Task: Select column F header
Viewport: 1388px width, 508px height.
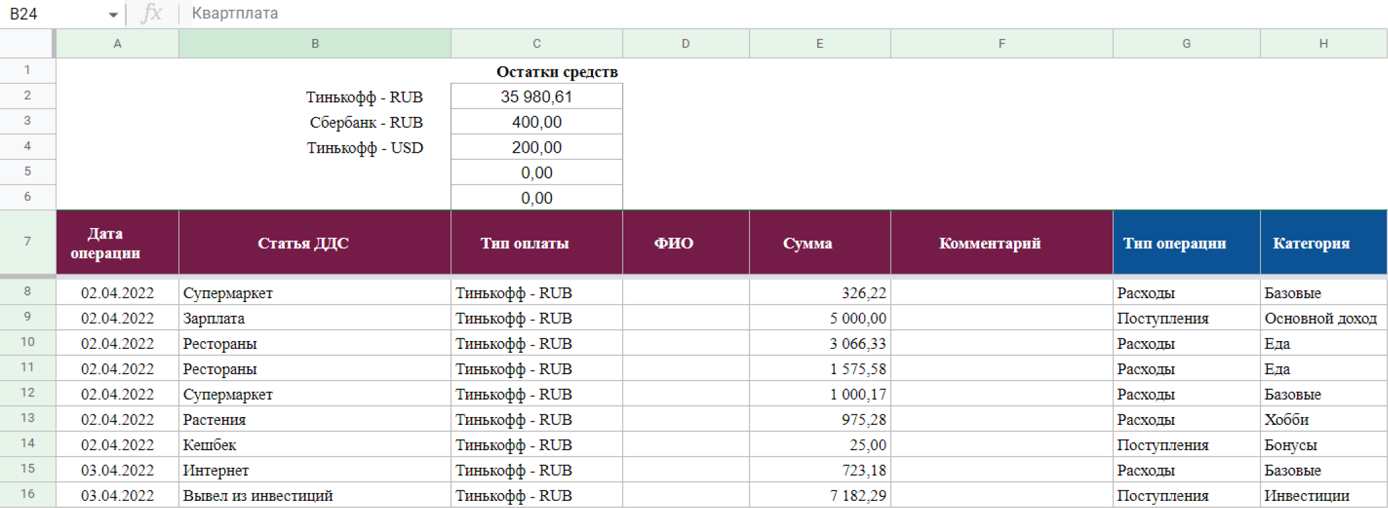Action: (1001, 44)
